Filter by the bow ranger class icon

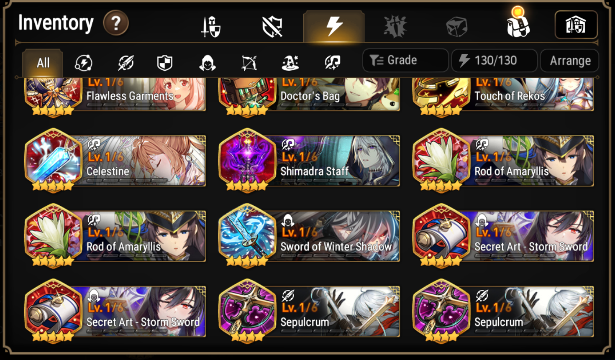click(249, 63)
